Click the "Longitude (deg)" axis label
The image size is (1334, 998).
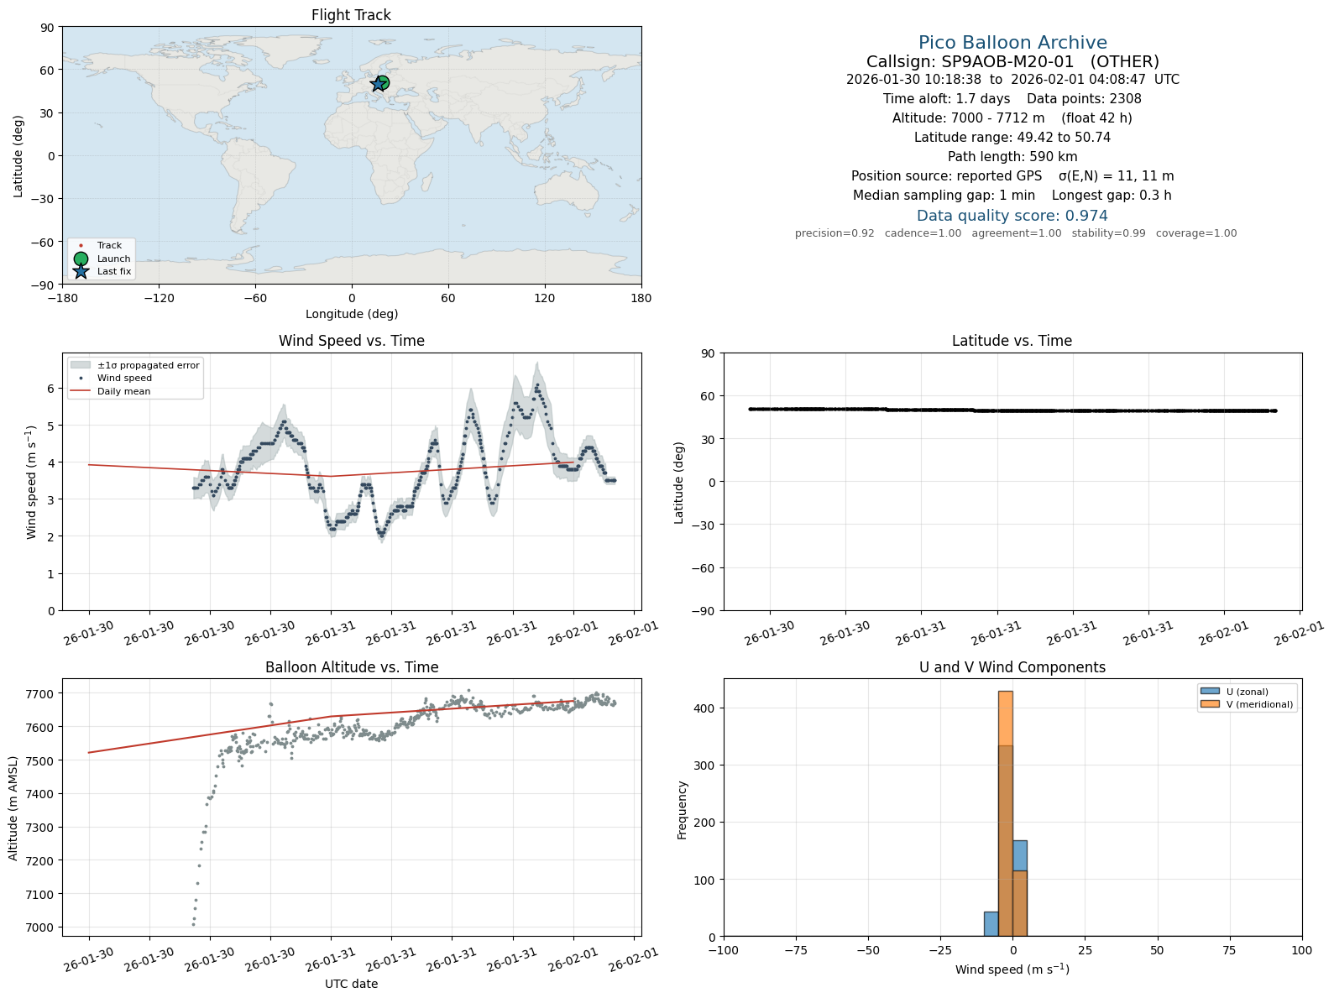pos(352,314)
